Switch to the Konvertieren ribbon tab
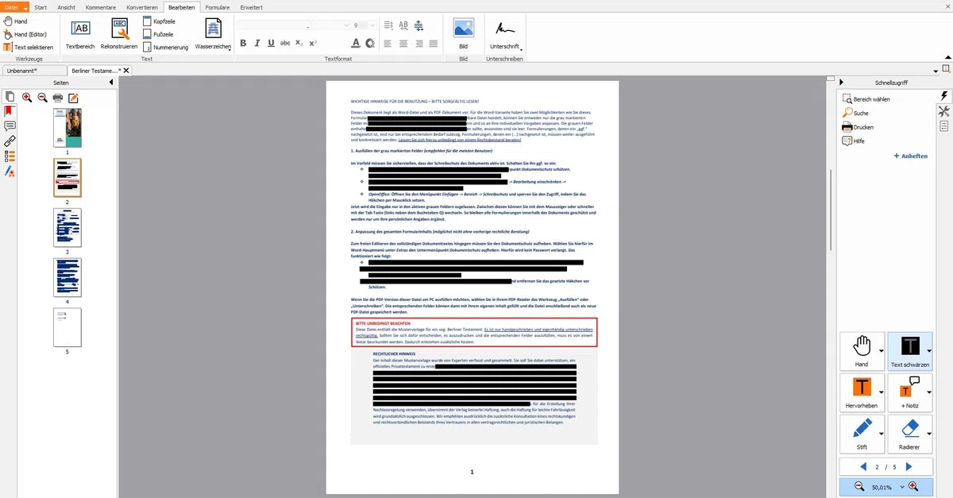 click(x=141, y=6)
